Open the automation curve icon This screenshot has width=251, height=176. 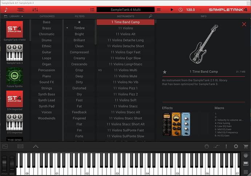click(x=216, y=146)
